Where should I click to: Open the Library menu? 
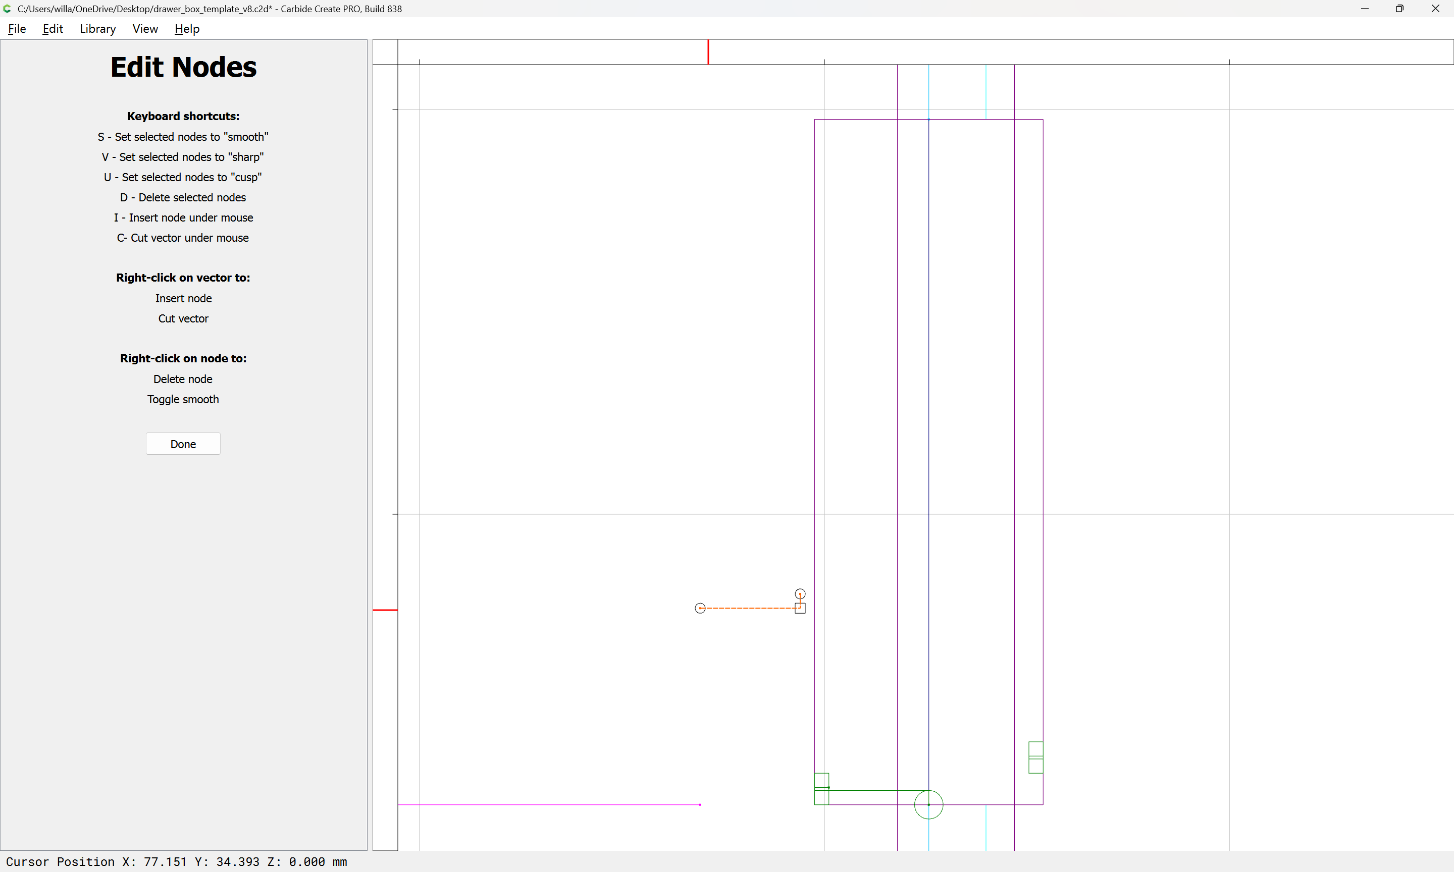point(97,29)
